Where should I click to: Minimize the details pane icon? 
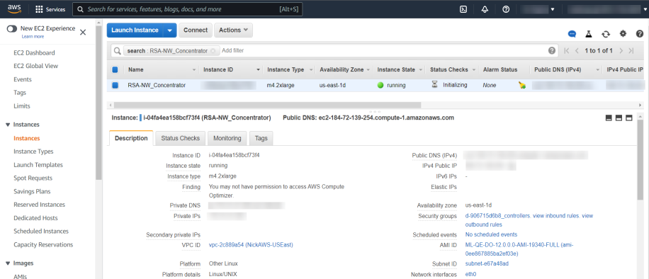[609, 118]
